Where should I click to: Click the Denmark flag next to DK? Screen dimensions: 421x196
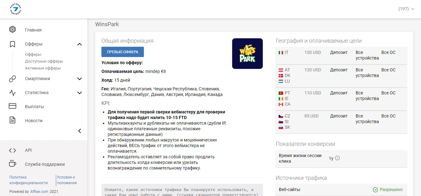click(x=281, y=75)
